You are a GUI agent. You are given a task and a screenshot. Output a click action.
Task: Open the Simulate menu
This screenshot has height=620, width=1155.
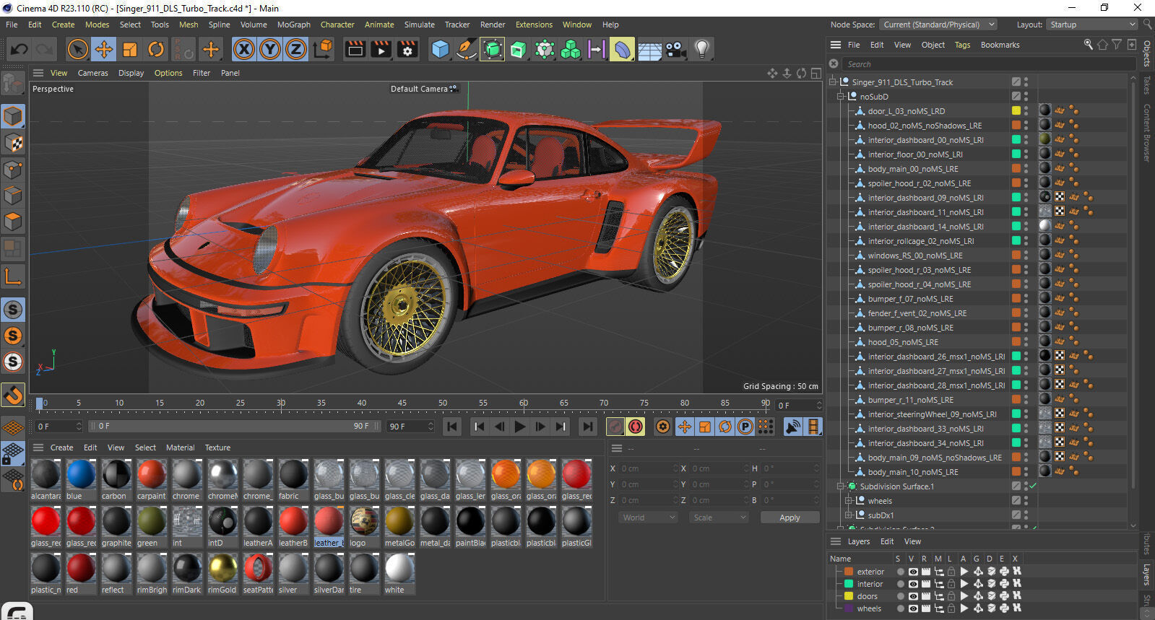[420, 25]
